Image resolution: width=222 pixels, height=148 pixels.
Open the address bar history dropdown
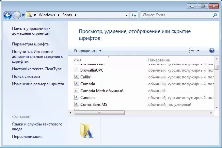[126, 15]
